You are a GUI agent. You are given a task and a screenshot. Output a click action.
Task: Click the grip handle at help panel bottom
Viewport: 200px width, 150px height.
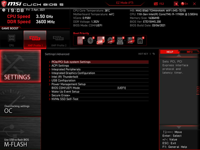tap(179, 127)
